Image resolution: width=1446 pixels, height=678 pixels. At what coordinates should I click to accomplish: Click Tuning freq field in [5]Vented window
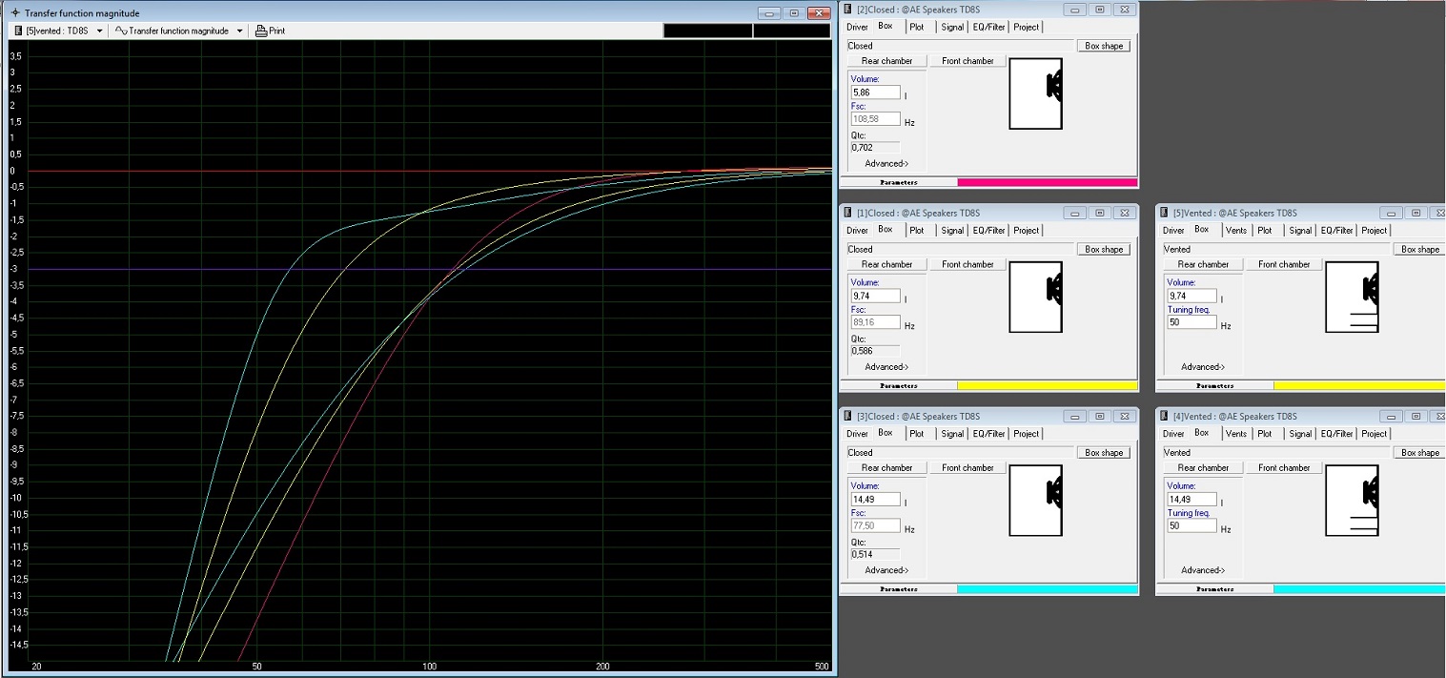(x=1191, y=322)
